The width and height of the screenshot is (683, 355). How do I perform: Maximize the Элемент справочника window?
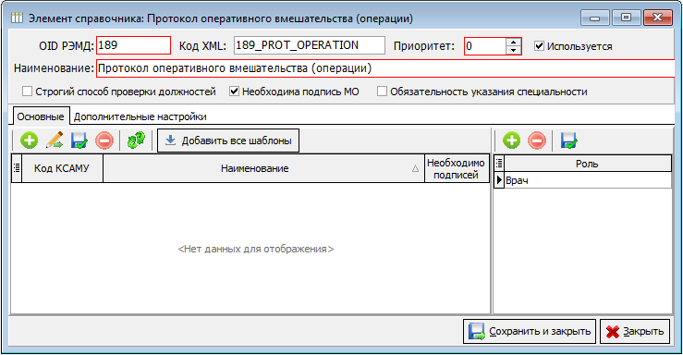[626, 18]
